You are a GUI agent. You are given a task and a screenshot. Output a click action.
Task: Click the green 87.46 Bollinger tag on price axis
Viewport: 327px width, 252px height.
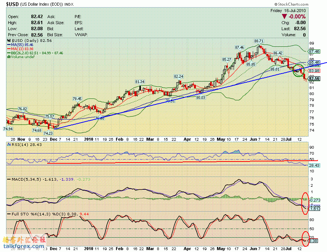pyautogui.click(x=315, y=51)
